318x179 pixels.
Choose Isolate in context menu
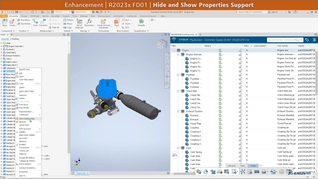(22, 98)
